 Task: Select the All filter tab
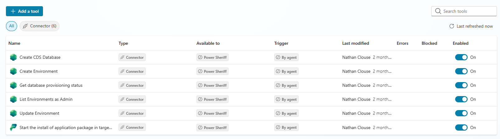12,26
